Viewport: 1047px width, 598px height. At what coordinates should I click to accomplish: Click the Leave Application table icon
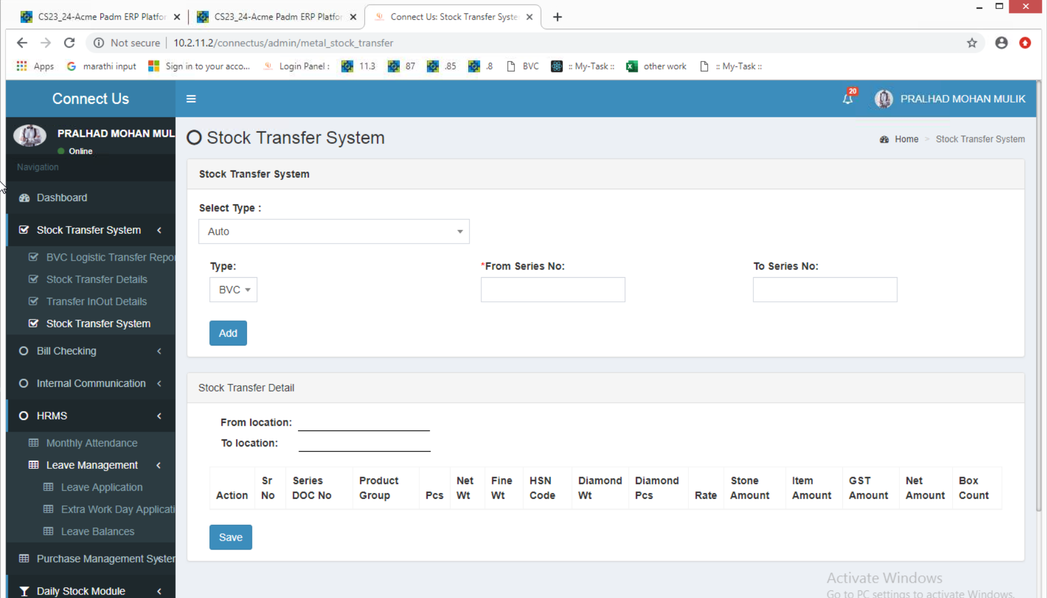point(48,487)
